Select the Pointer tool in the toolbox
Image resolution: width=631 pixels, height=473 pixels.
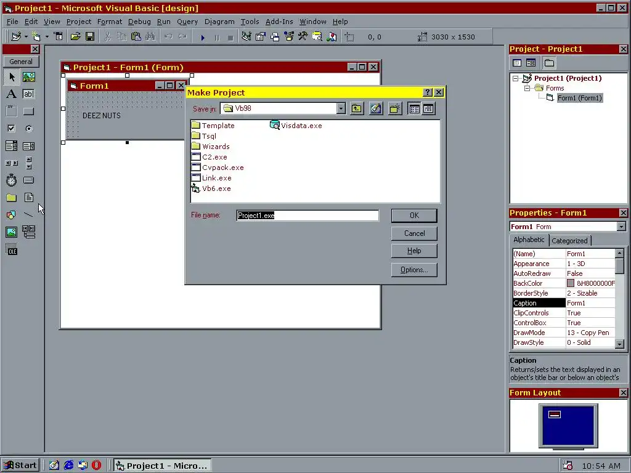(12, 77)
